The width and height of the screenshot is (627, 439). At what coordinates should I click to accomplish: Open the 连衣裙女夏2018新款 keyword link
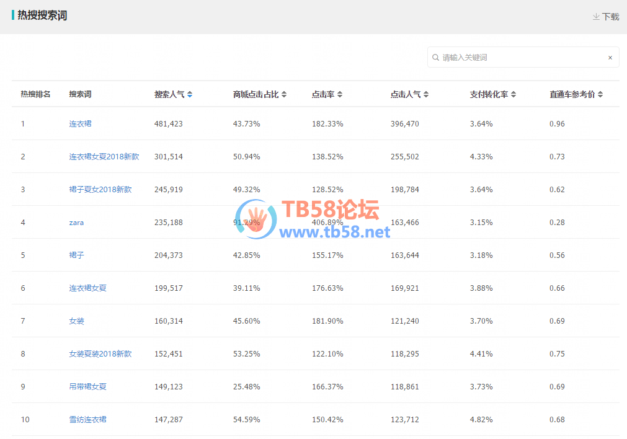click(x=104, y=157)
